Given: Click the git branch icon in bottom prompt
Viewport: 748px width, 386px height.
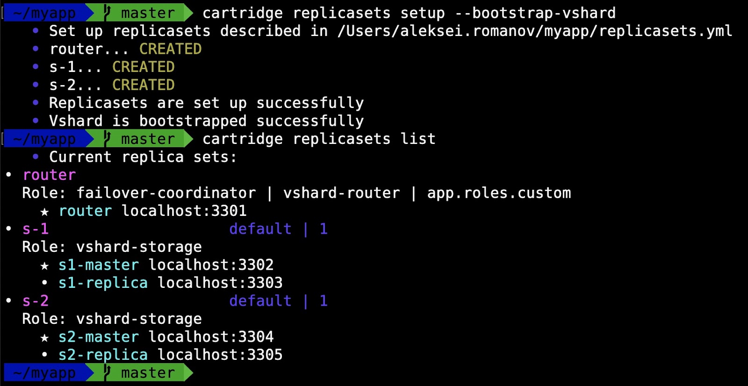Looking at the screenshot, I should click(x=108, y=372).
